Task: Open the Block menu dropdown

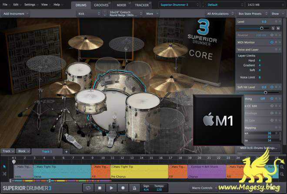Action: (x=23, y=151)
